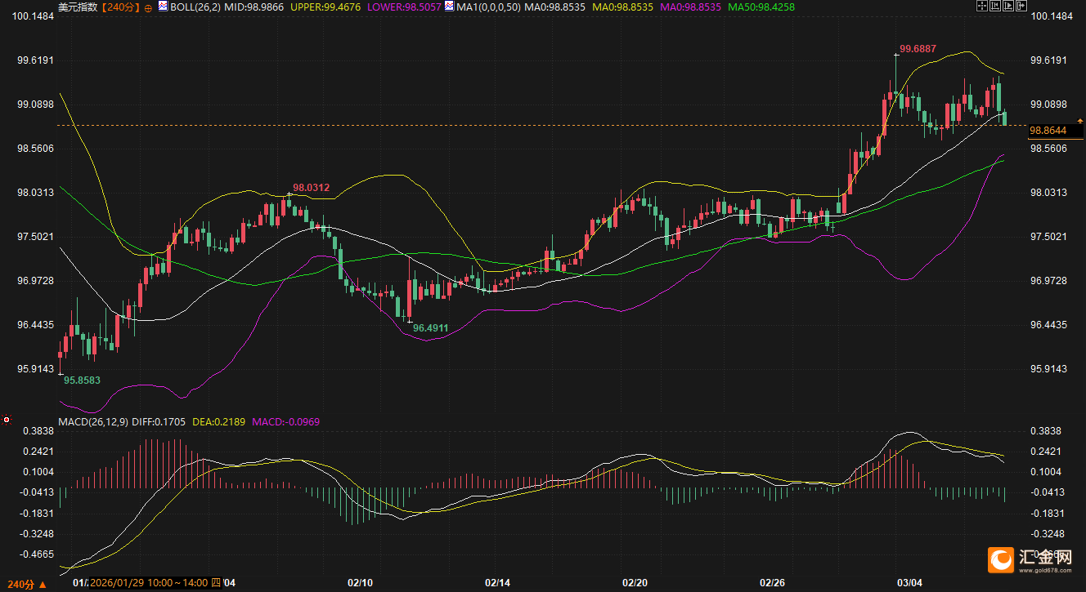
Task: Click the BOLL indicator chart icon
Action: coord(163,7)
